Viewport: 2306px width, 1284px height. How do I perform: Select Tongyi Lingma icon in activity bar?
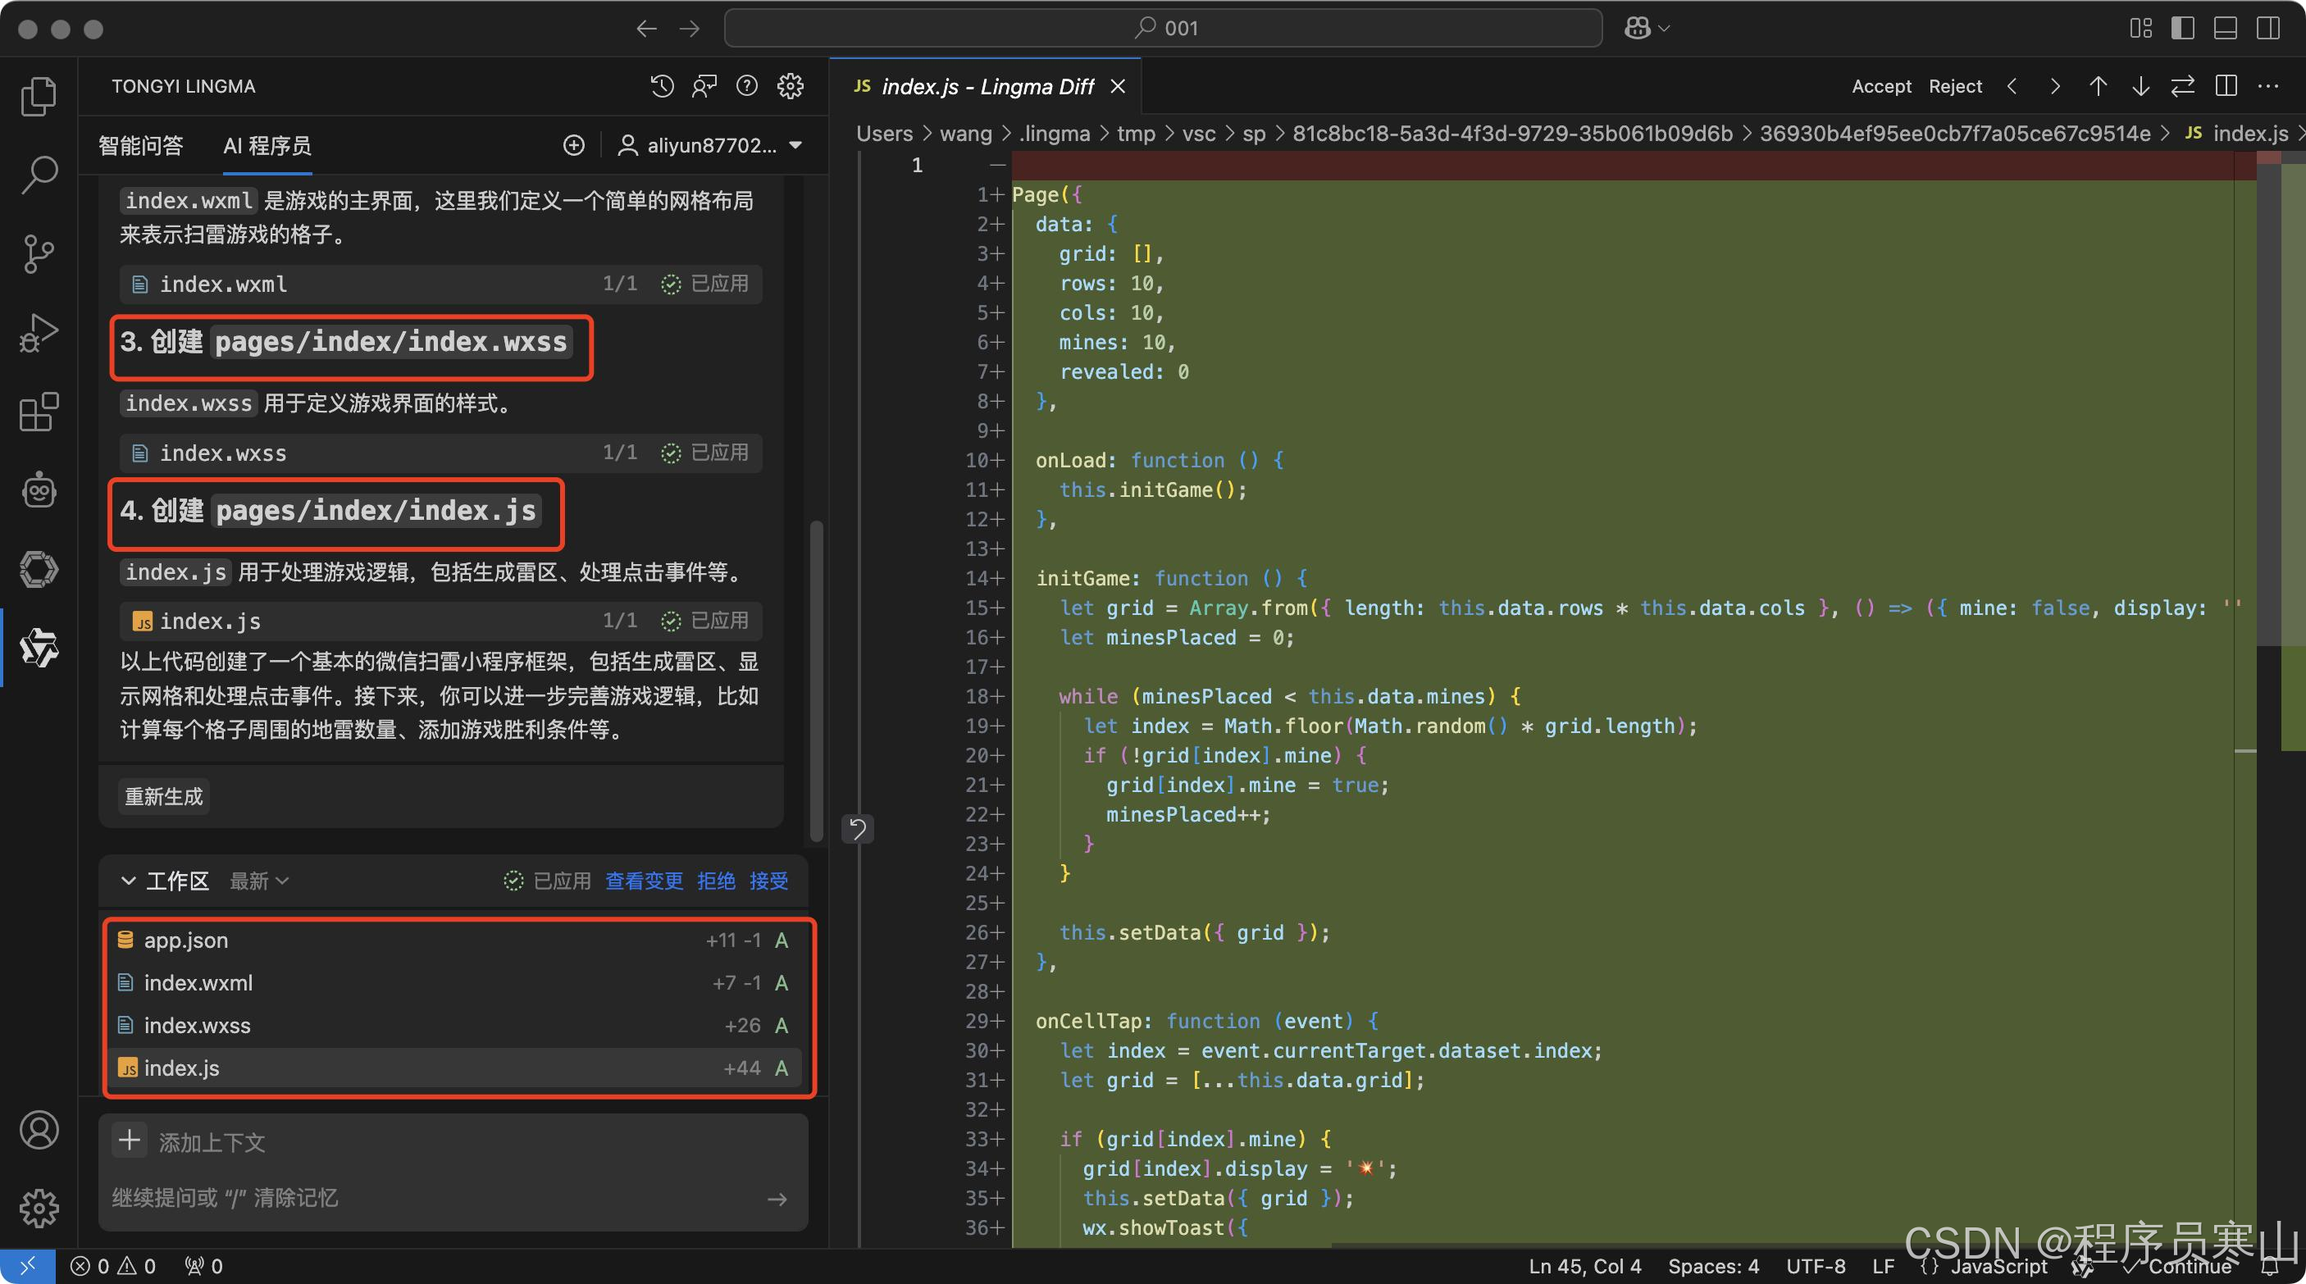(39, 647)
